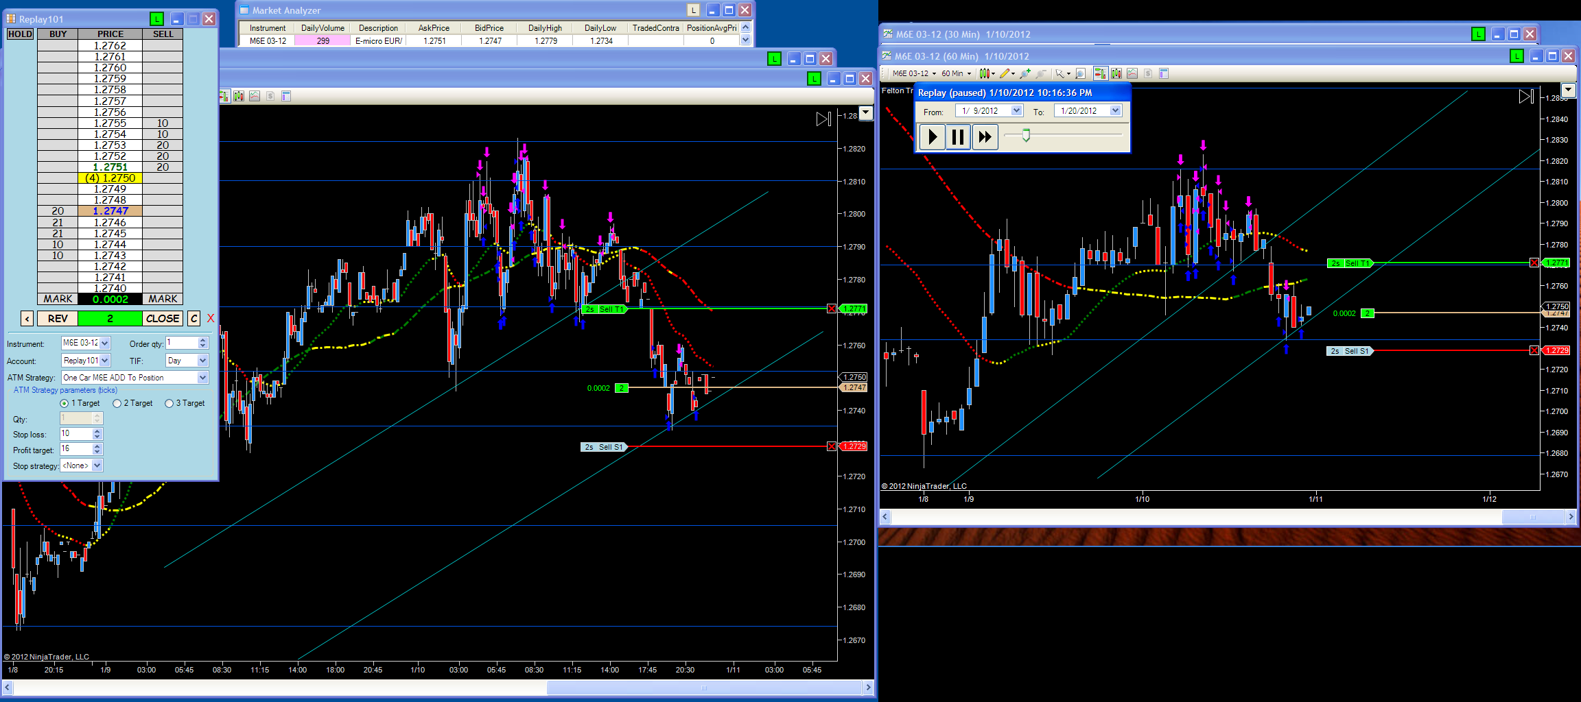Open the Instrument dropdown in Replay101 panel
Screen dimensions: 1581x702
(105, 343)
